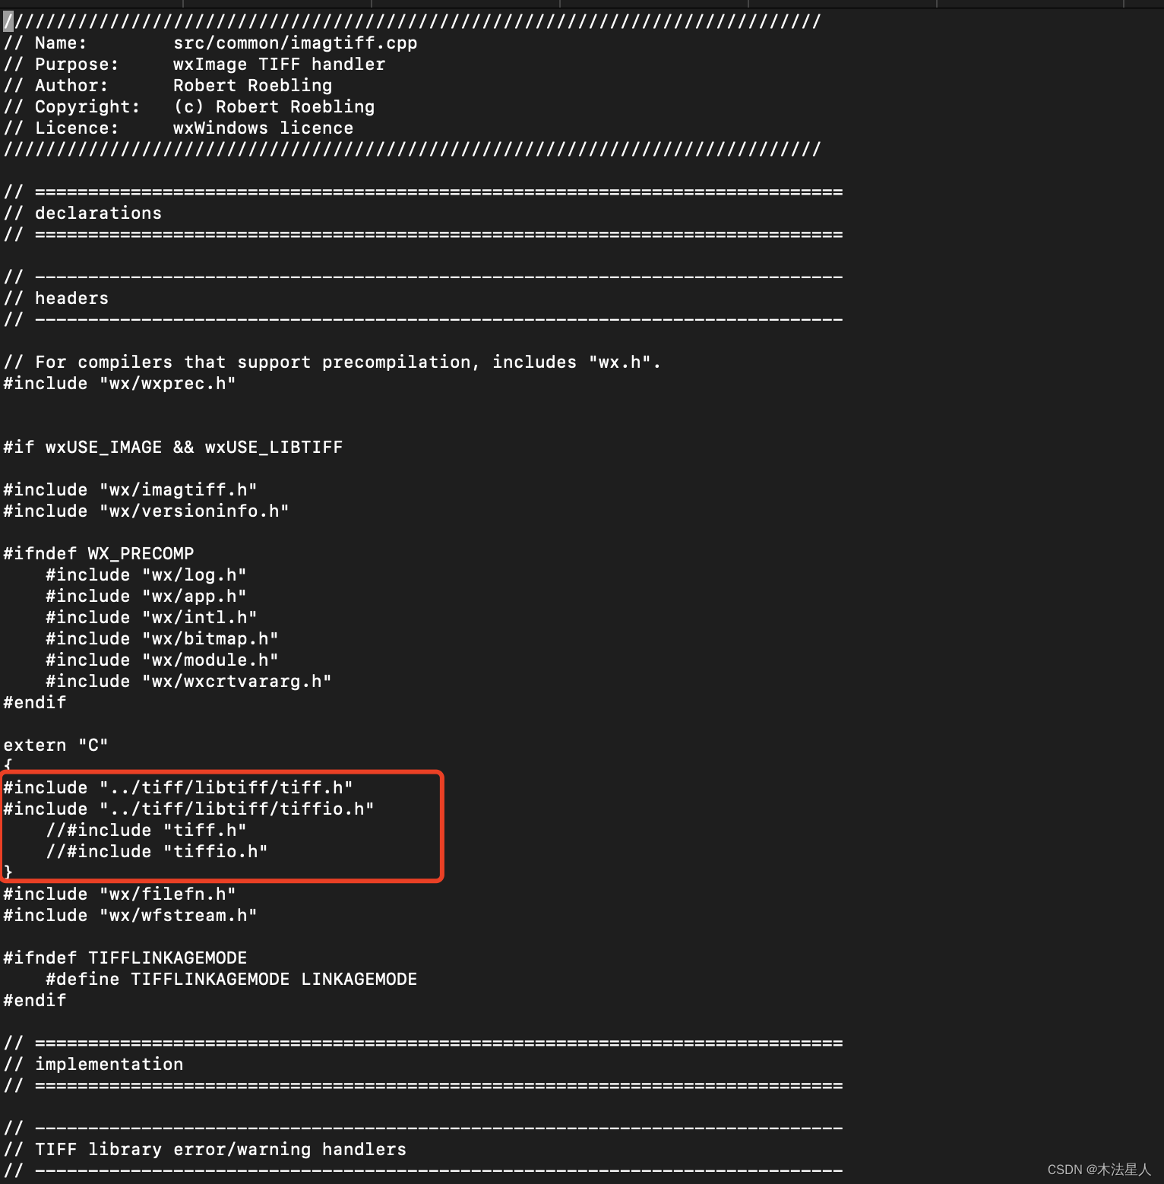The width and height of the screenshot is (1164, 1184).
Task: Click the copyright text '(c) Robert Roebling'
Action: 274,107
